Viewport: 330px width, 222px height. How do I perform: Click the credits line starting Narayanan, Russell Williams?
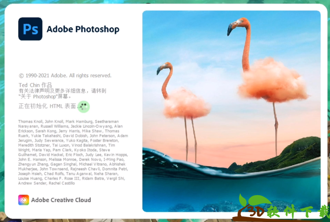tap(70, 126)
